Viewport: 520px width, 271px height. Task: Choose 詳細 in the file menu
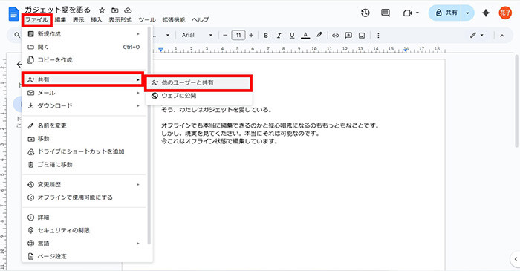pos(84,218)
